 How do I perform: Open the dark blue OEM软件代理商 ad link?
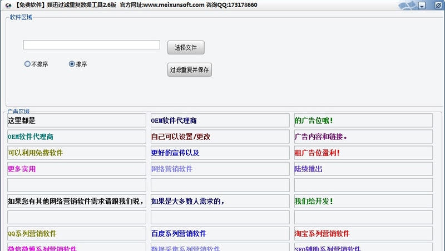220,121
